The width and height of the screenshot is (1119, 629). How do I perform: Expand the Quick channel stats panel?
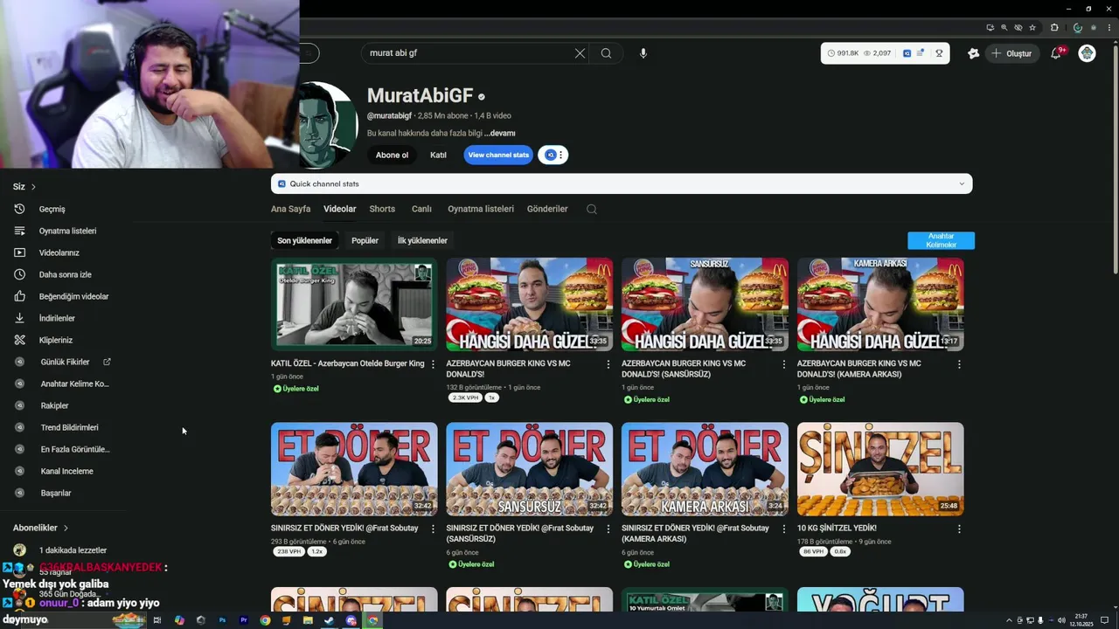pos(622,183)
